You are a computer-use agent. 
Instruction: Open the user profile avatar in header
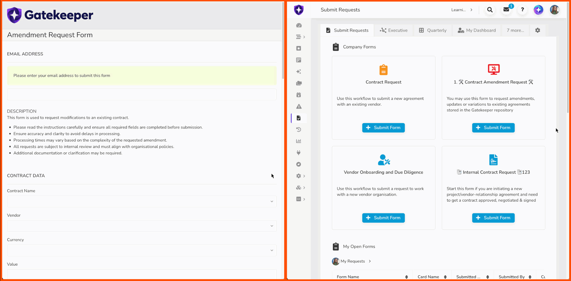click(x=555, y=10)
